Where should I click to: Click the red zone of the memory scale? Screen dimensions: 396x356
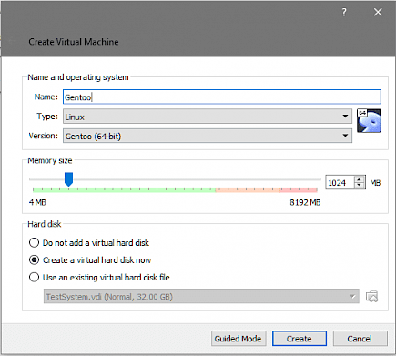click(299, 190)
